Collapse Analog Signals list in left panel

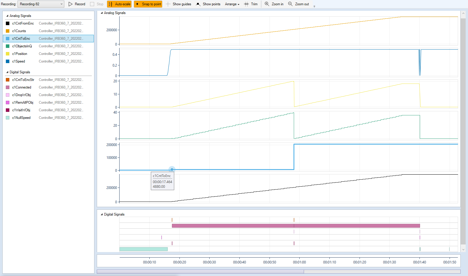(7, 16)
